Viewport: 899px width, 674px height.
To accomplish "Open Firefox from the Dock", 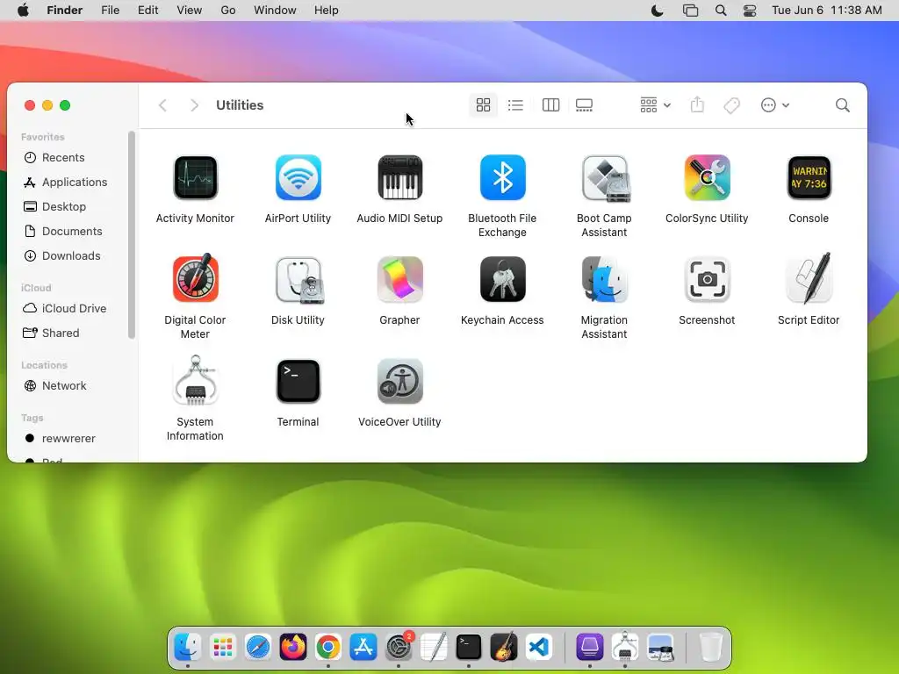I will [293, 647].
